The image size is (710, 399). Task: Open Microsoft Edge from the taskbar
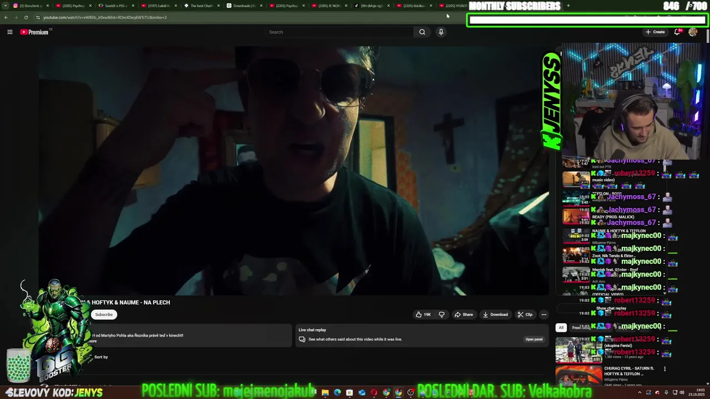pos(337,392)
